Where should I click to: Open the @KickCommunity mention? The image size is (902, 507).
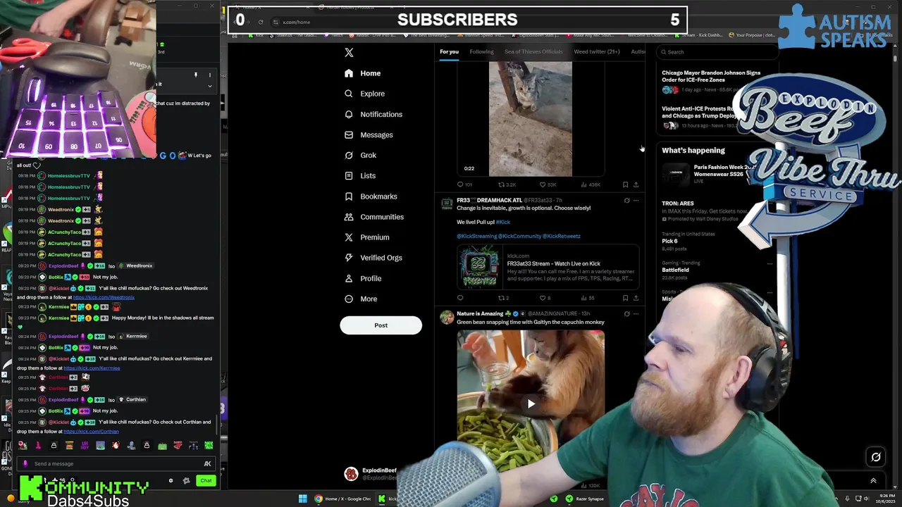pyautogui.click(x=519, y=236)
